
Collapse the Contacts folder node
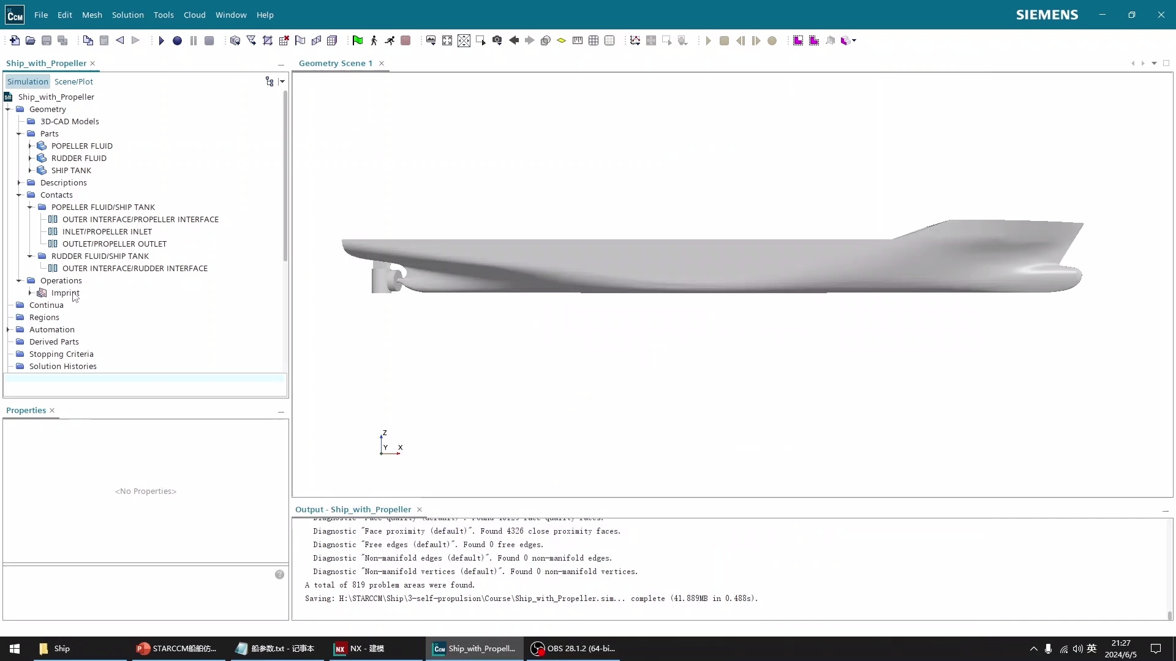click(19, 195)
